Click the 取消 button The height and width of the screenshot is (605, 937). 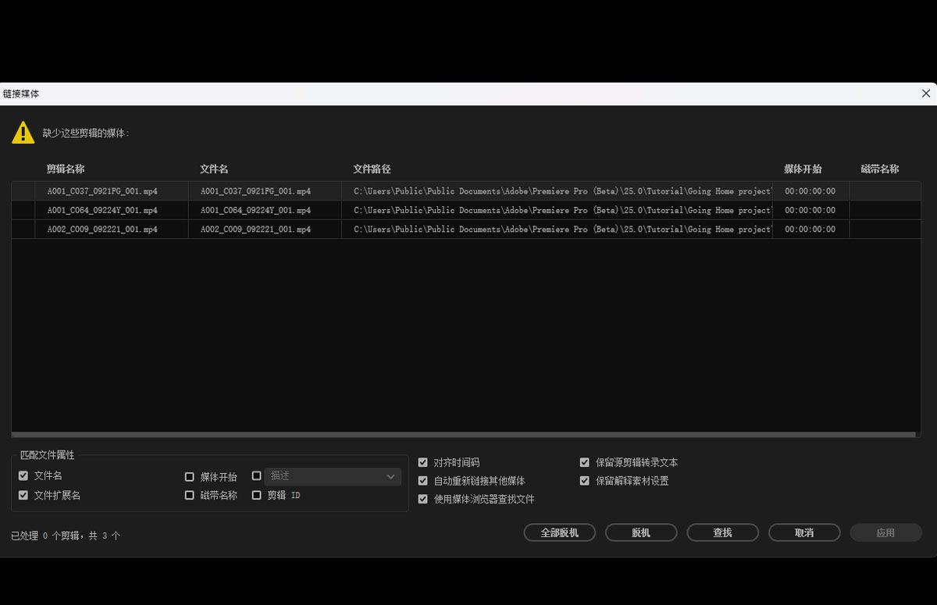pyautogui.click(x=803, y=532)
